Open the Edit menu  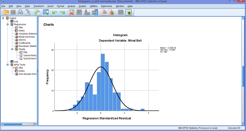(x=11, y=6)
